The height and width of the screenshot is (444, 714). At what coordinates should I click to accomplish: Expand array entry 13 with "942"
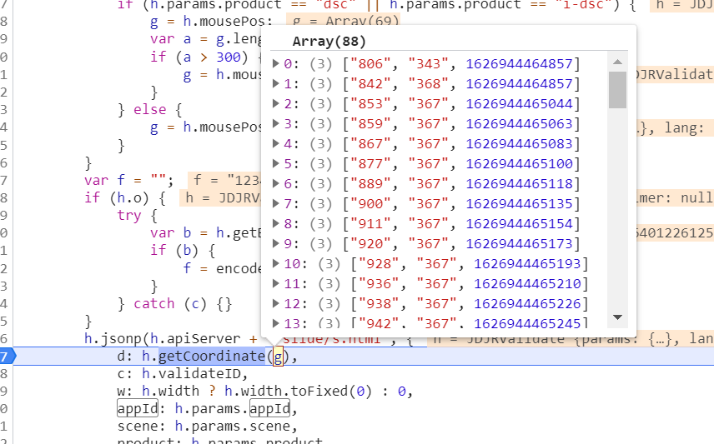[x=275, y=323]
